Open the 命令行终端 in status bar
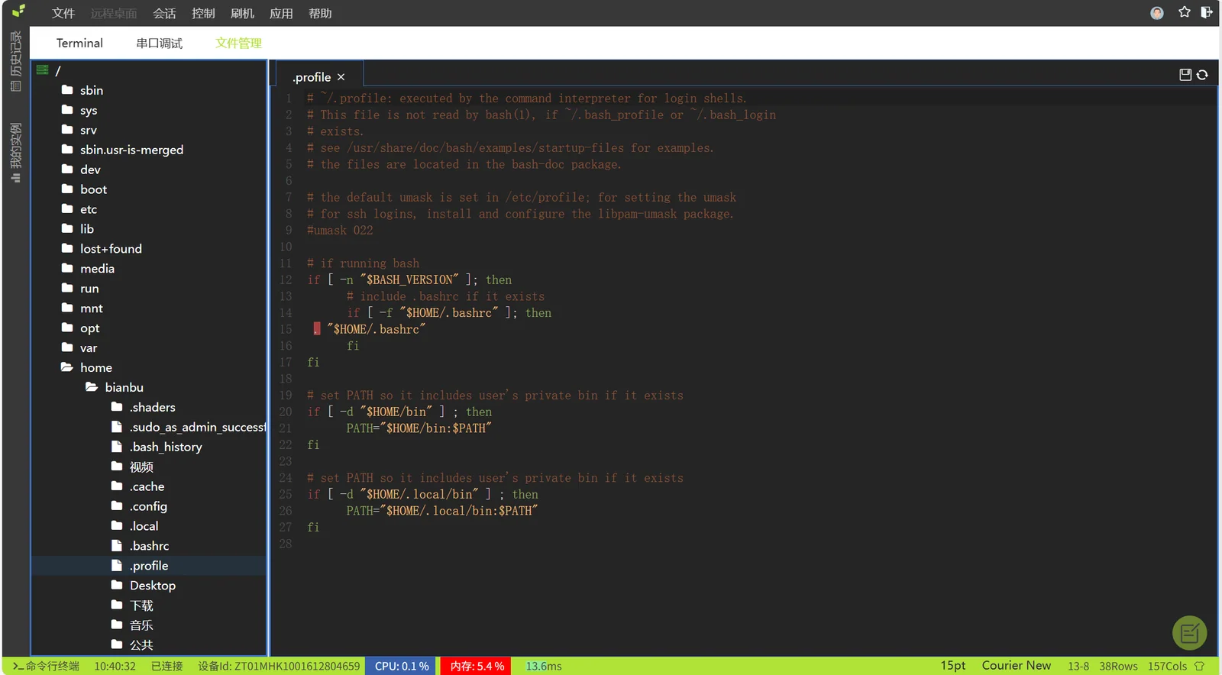Viewport: 1222px width, 675px height. point(47,666)
